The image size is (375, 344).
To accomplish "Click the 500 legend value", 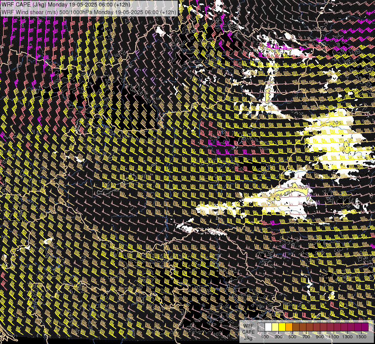I will point(292,337).
